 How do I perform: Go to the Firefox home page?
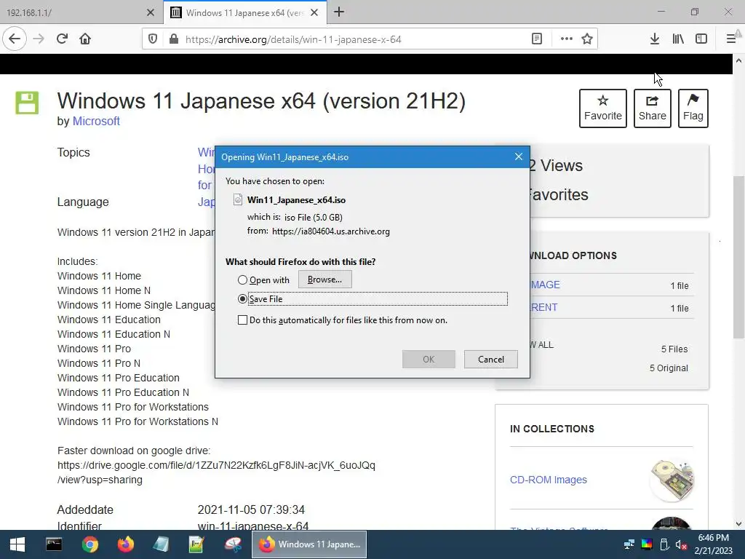click(x=85, y=39)
